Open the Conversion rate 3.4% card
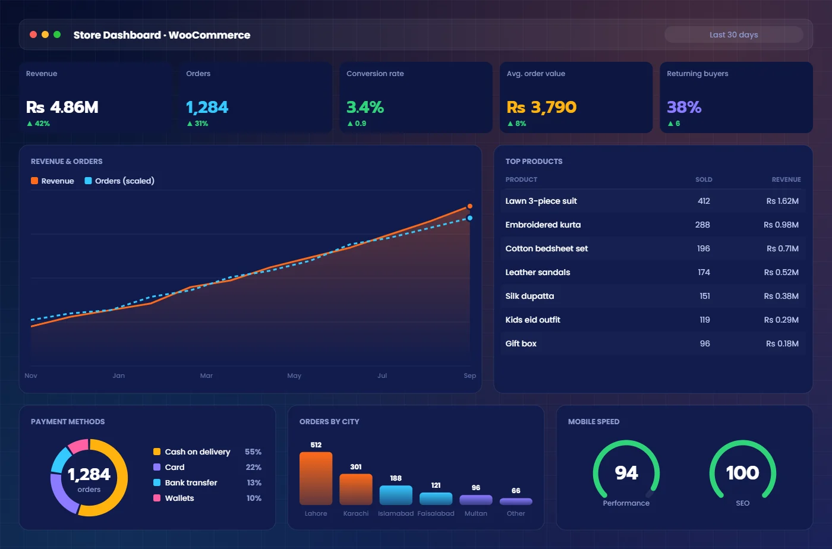832x549 pixels. tap(415, 97)
